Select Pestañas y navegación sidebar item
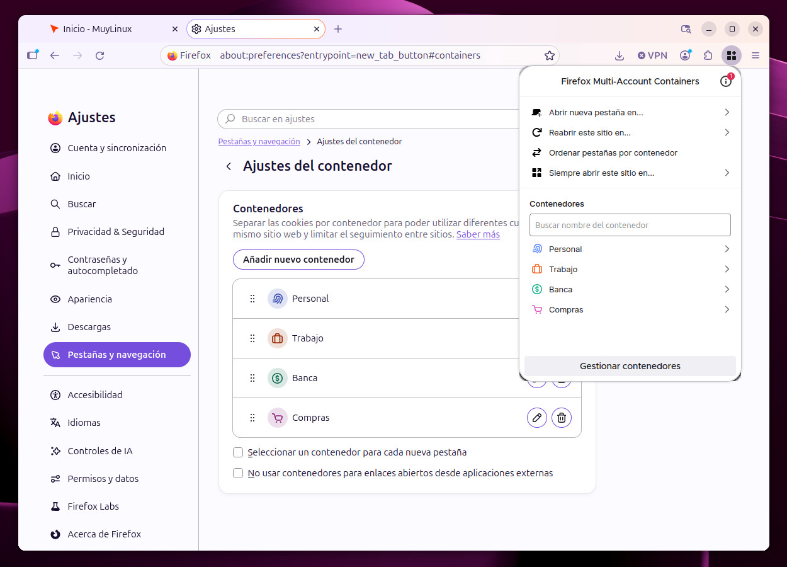 [117, 355]
